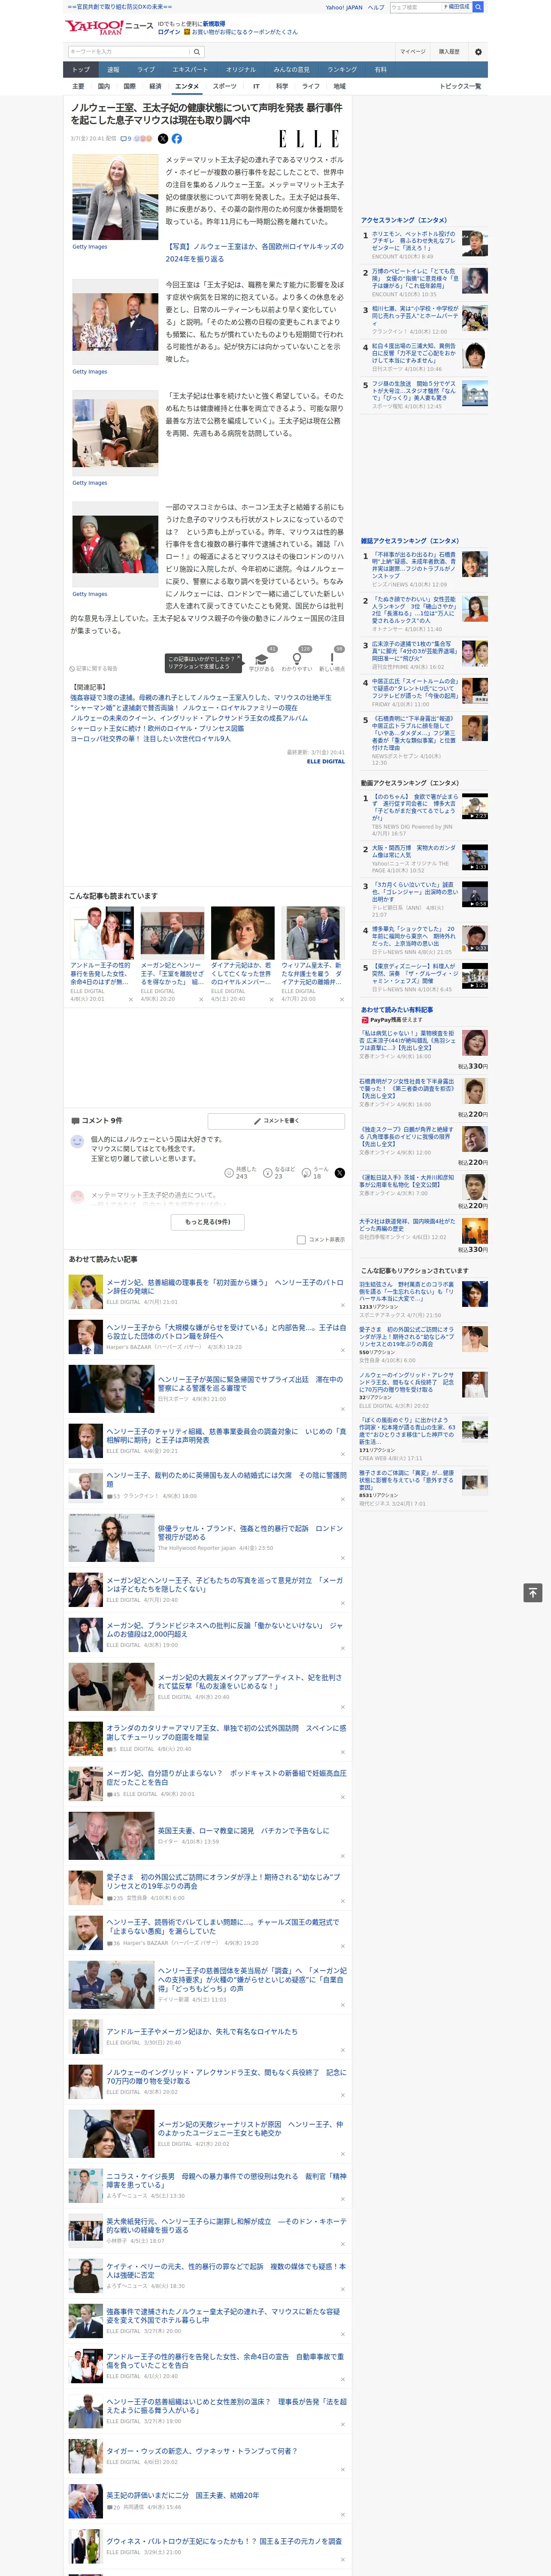The height and width of the screenshot is (2576, 551).
Task: Click the blue web search magnifier button
Action: point(478,7)
